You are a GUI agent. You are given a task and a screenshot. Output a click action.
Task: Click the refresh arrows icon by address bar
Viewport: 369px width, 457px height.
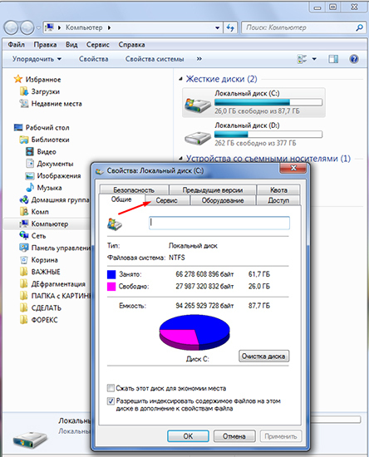tap(230, 28)
